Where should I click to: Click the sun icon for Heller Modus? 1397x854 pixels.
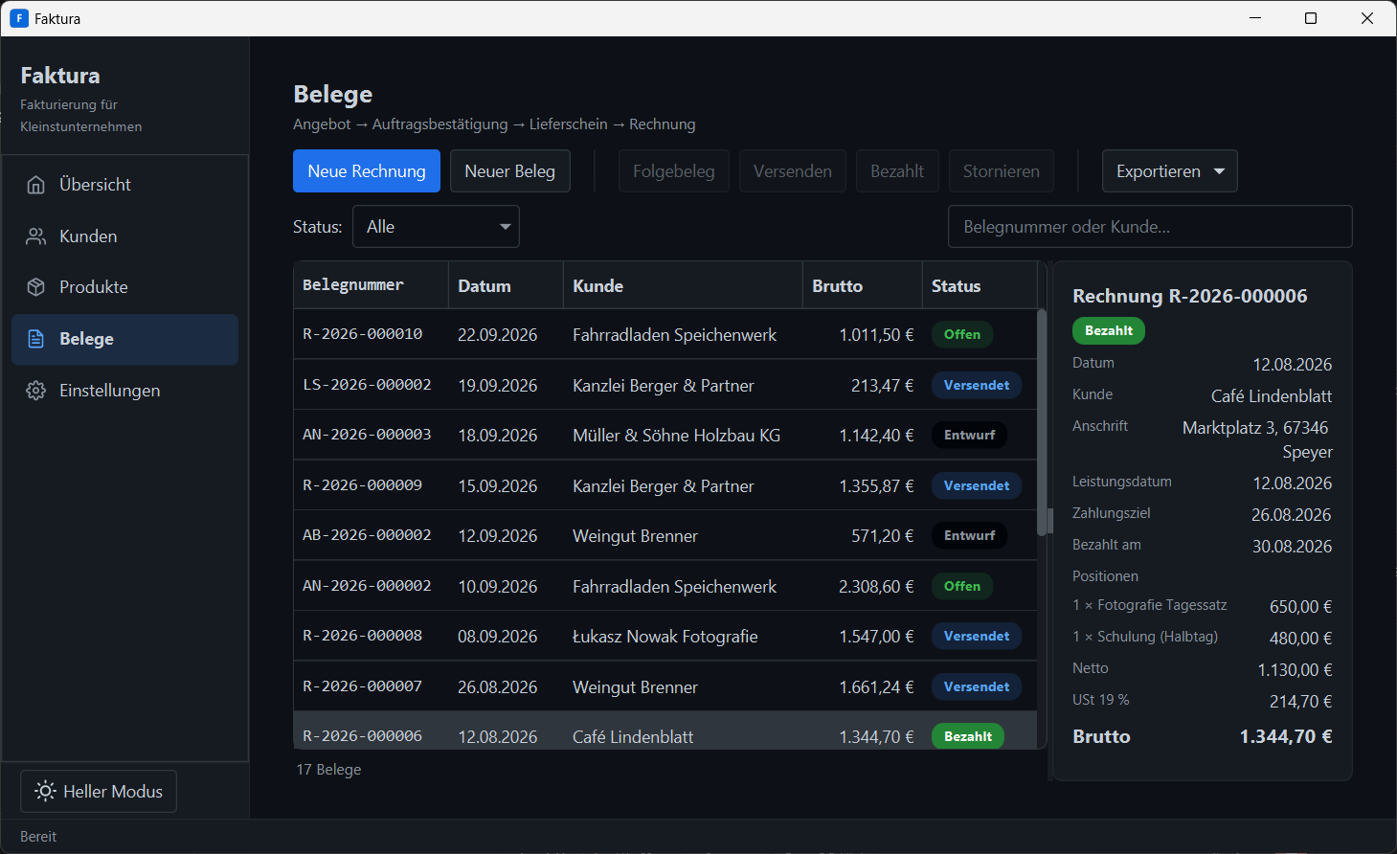tap(45, 791)
